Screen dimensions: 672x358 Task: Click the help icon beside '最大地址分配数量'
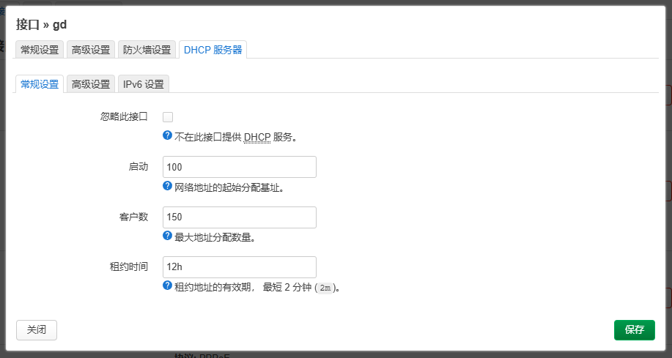tap(168, 236)
